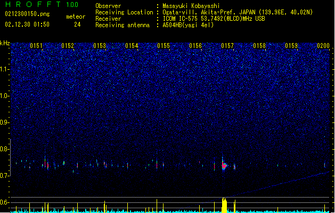Viewport: 335px width, 213px height.
Task: Click the 0152 time marker
Action: click(x=68, y=46)
